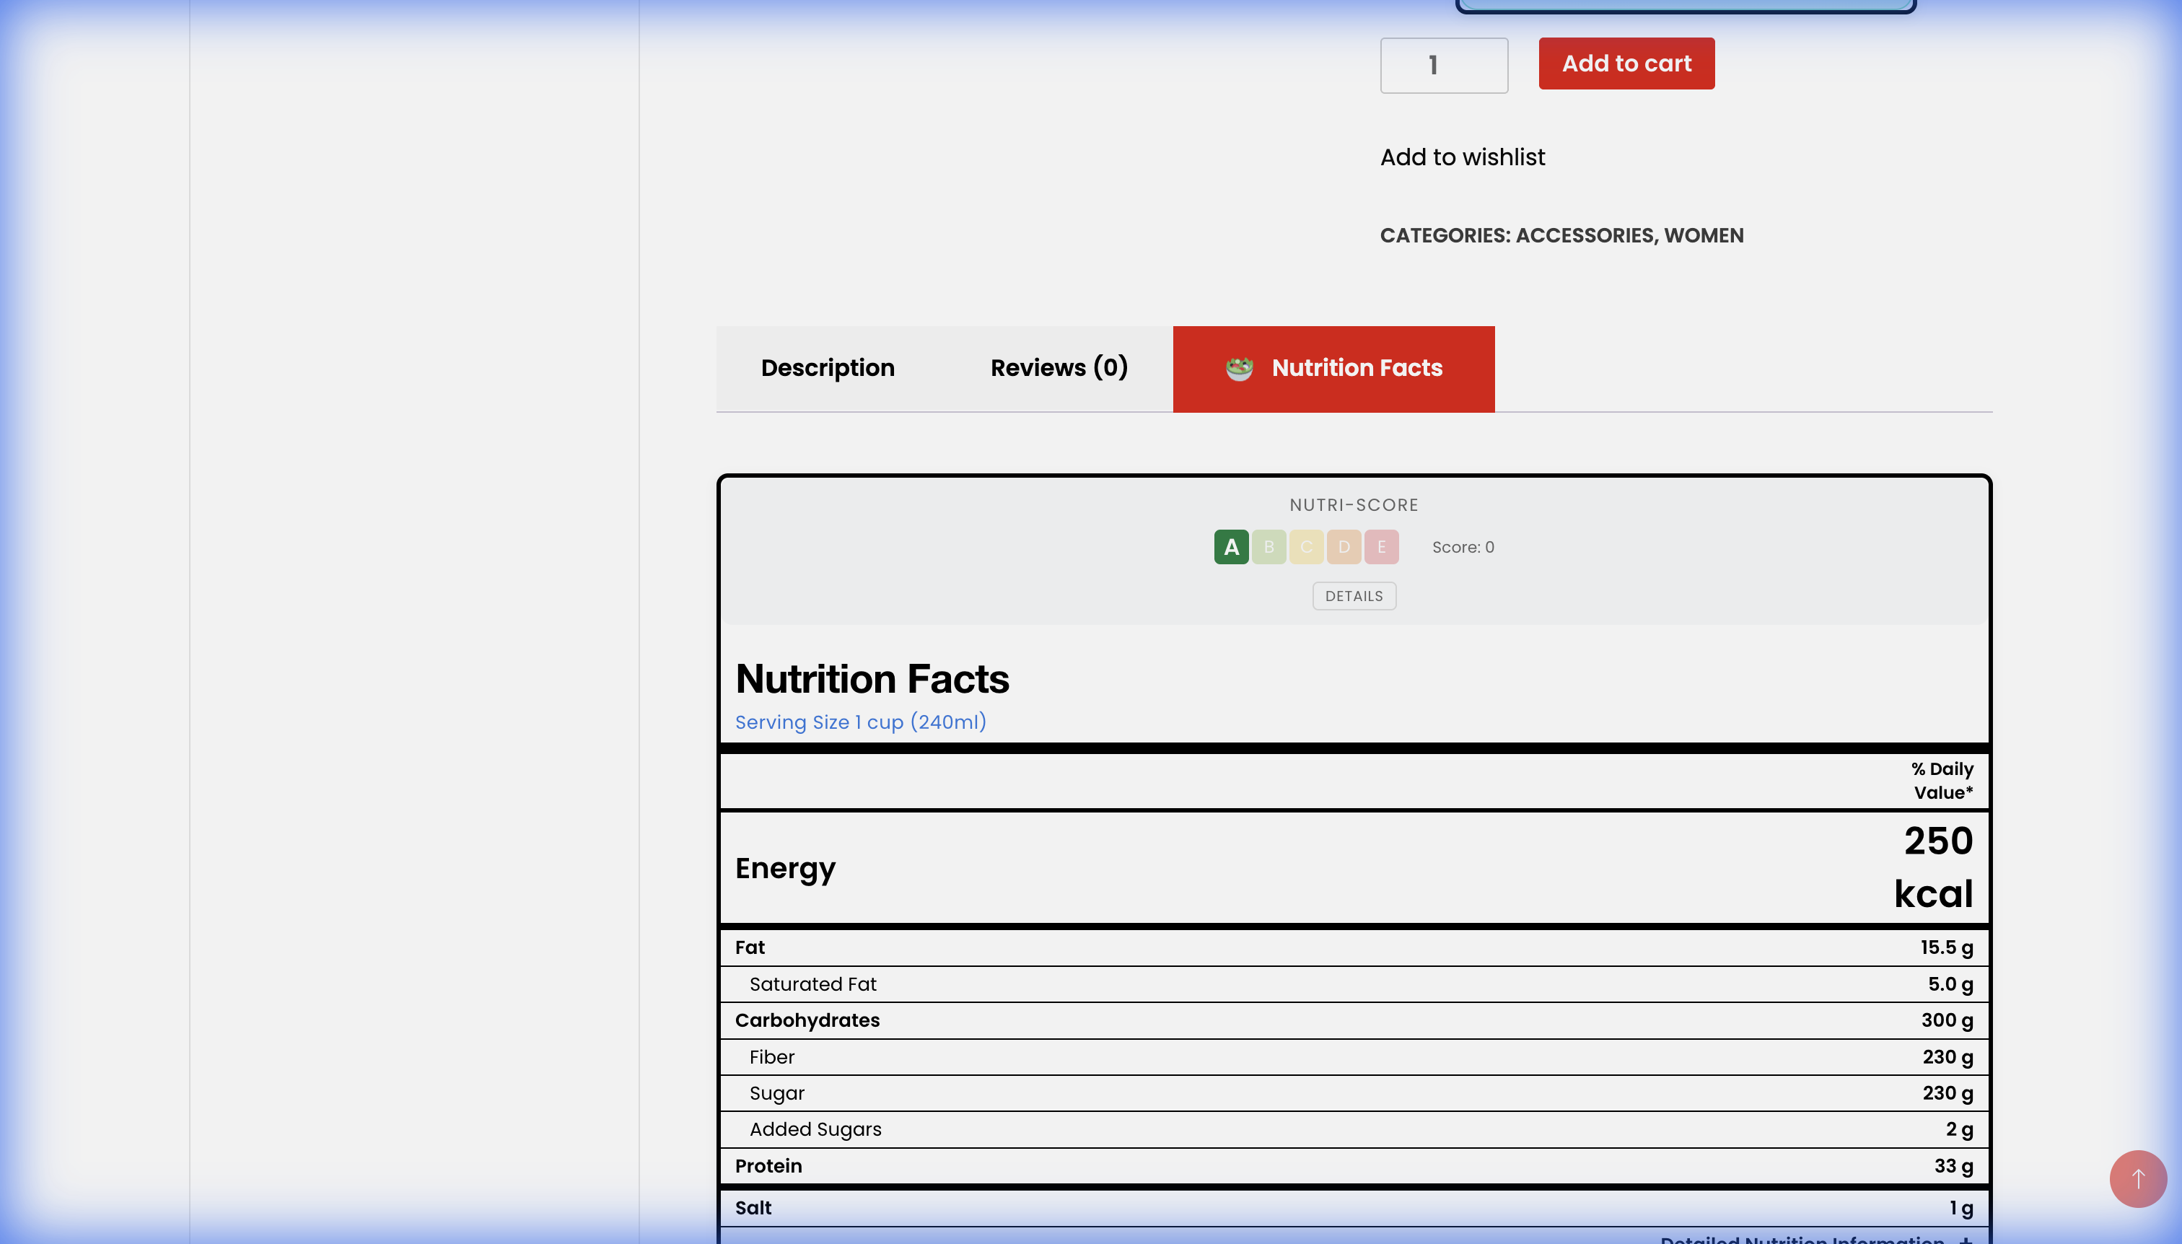This screenshot has width=2182, height=1244.
Task: Open the Reviews (0) tab
Action: coord(1059,368)
